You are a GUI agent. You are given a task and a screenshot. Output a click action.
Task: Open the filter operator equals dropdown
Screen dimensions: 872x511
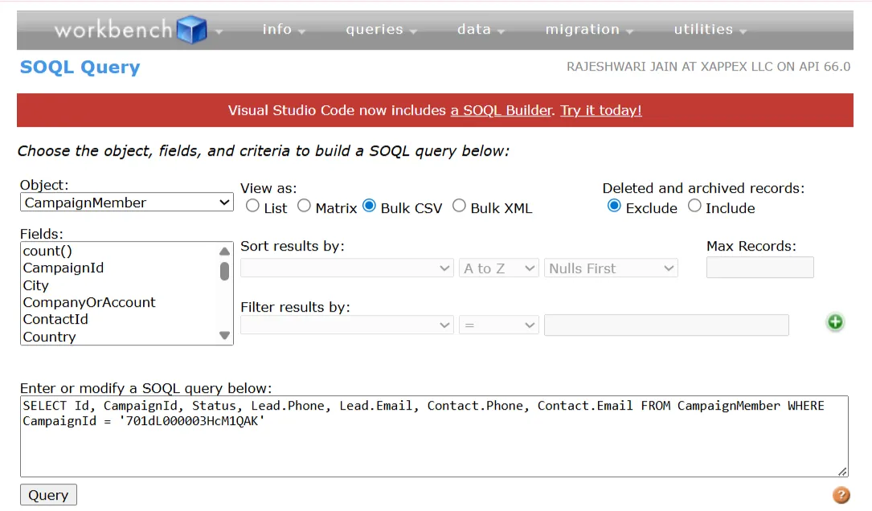pyautogui.click(x=499, y=325)
